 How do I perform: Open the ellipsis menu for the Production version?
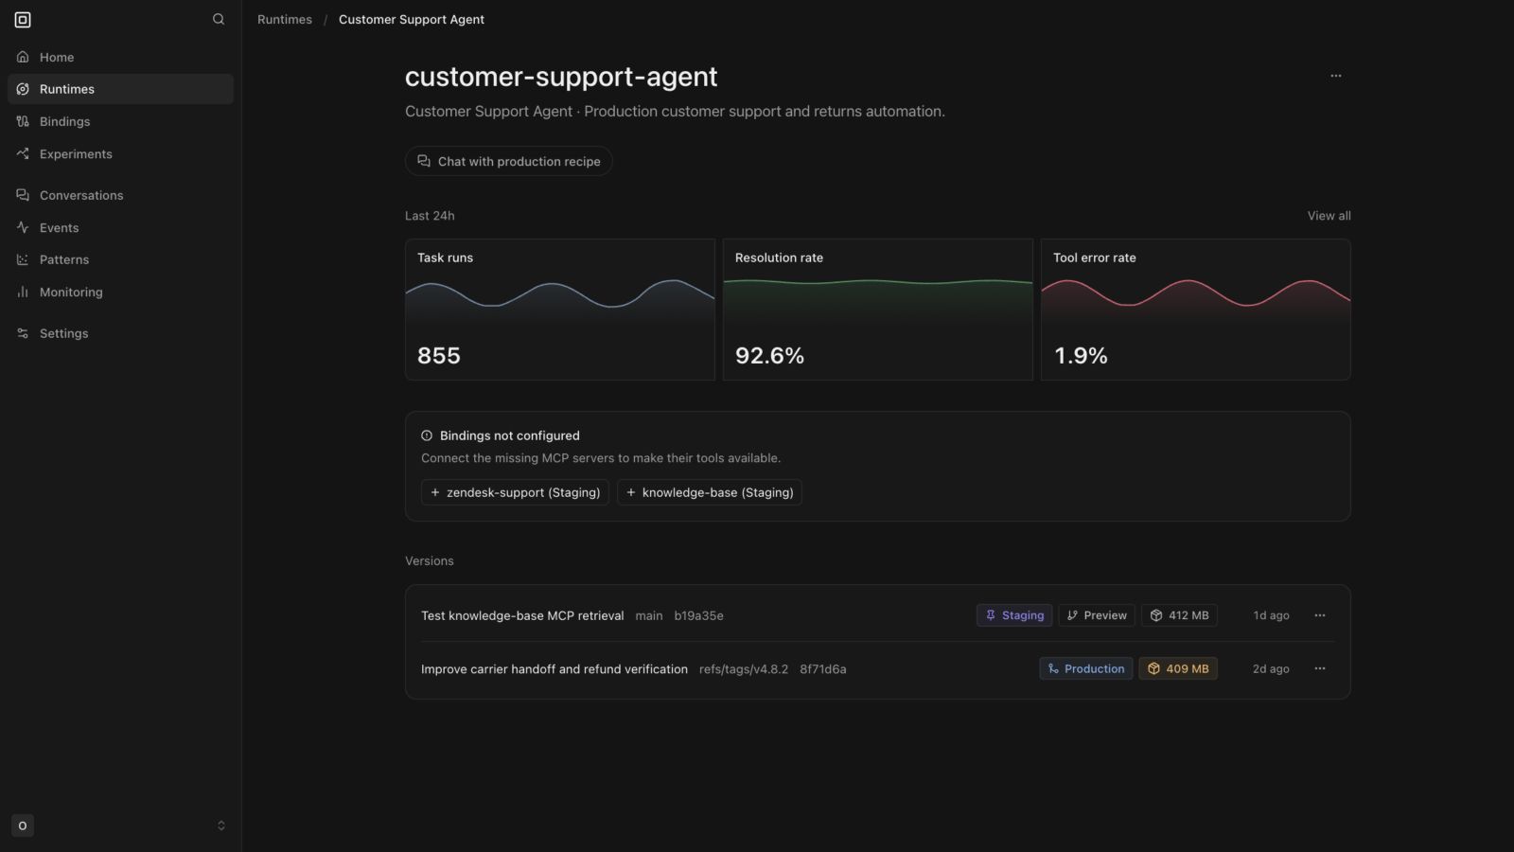coord(1320,668)
